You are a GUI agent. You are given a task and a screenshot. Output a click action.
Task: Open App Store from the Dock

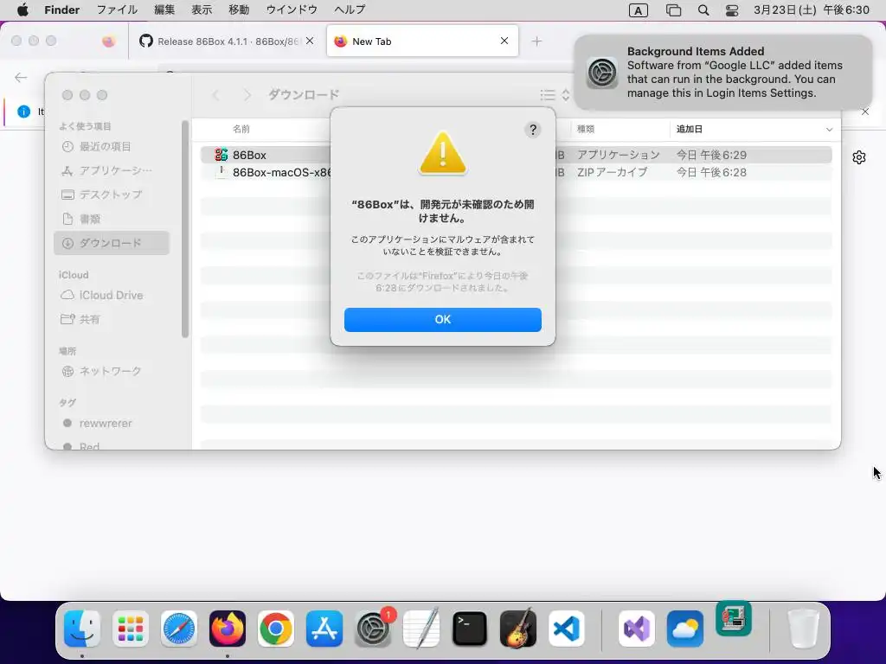point(324,629)
